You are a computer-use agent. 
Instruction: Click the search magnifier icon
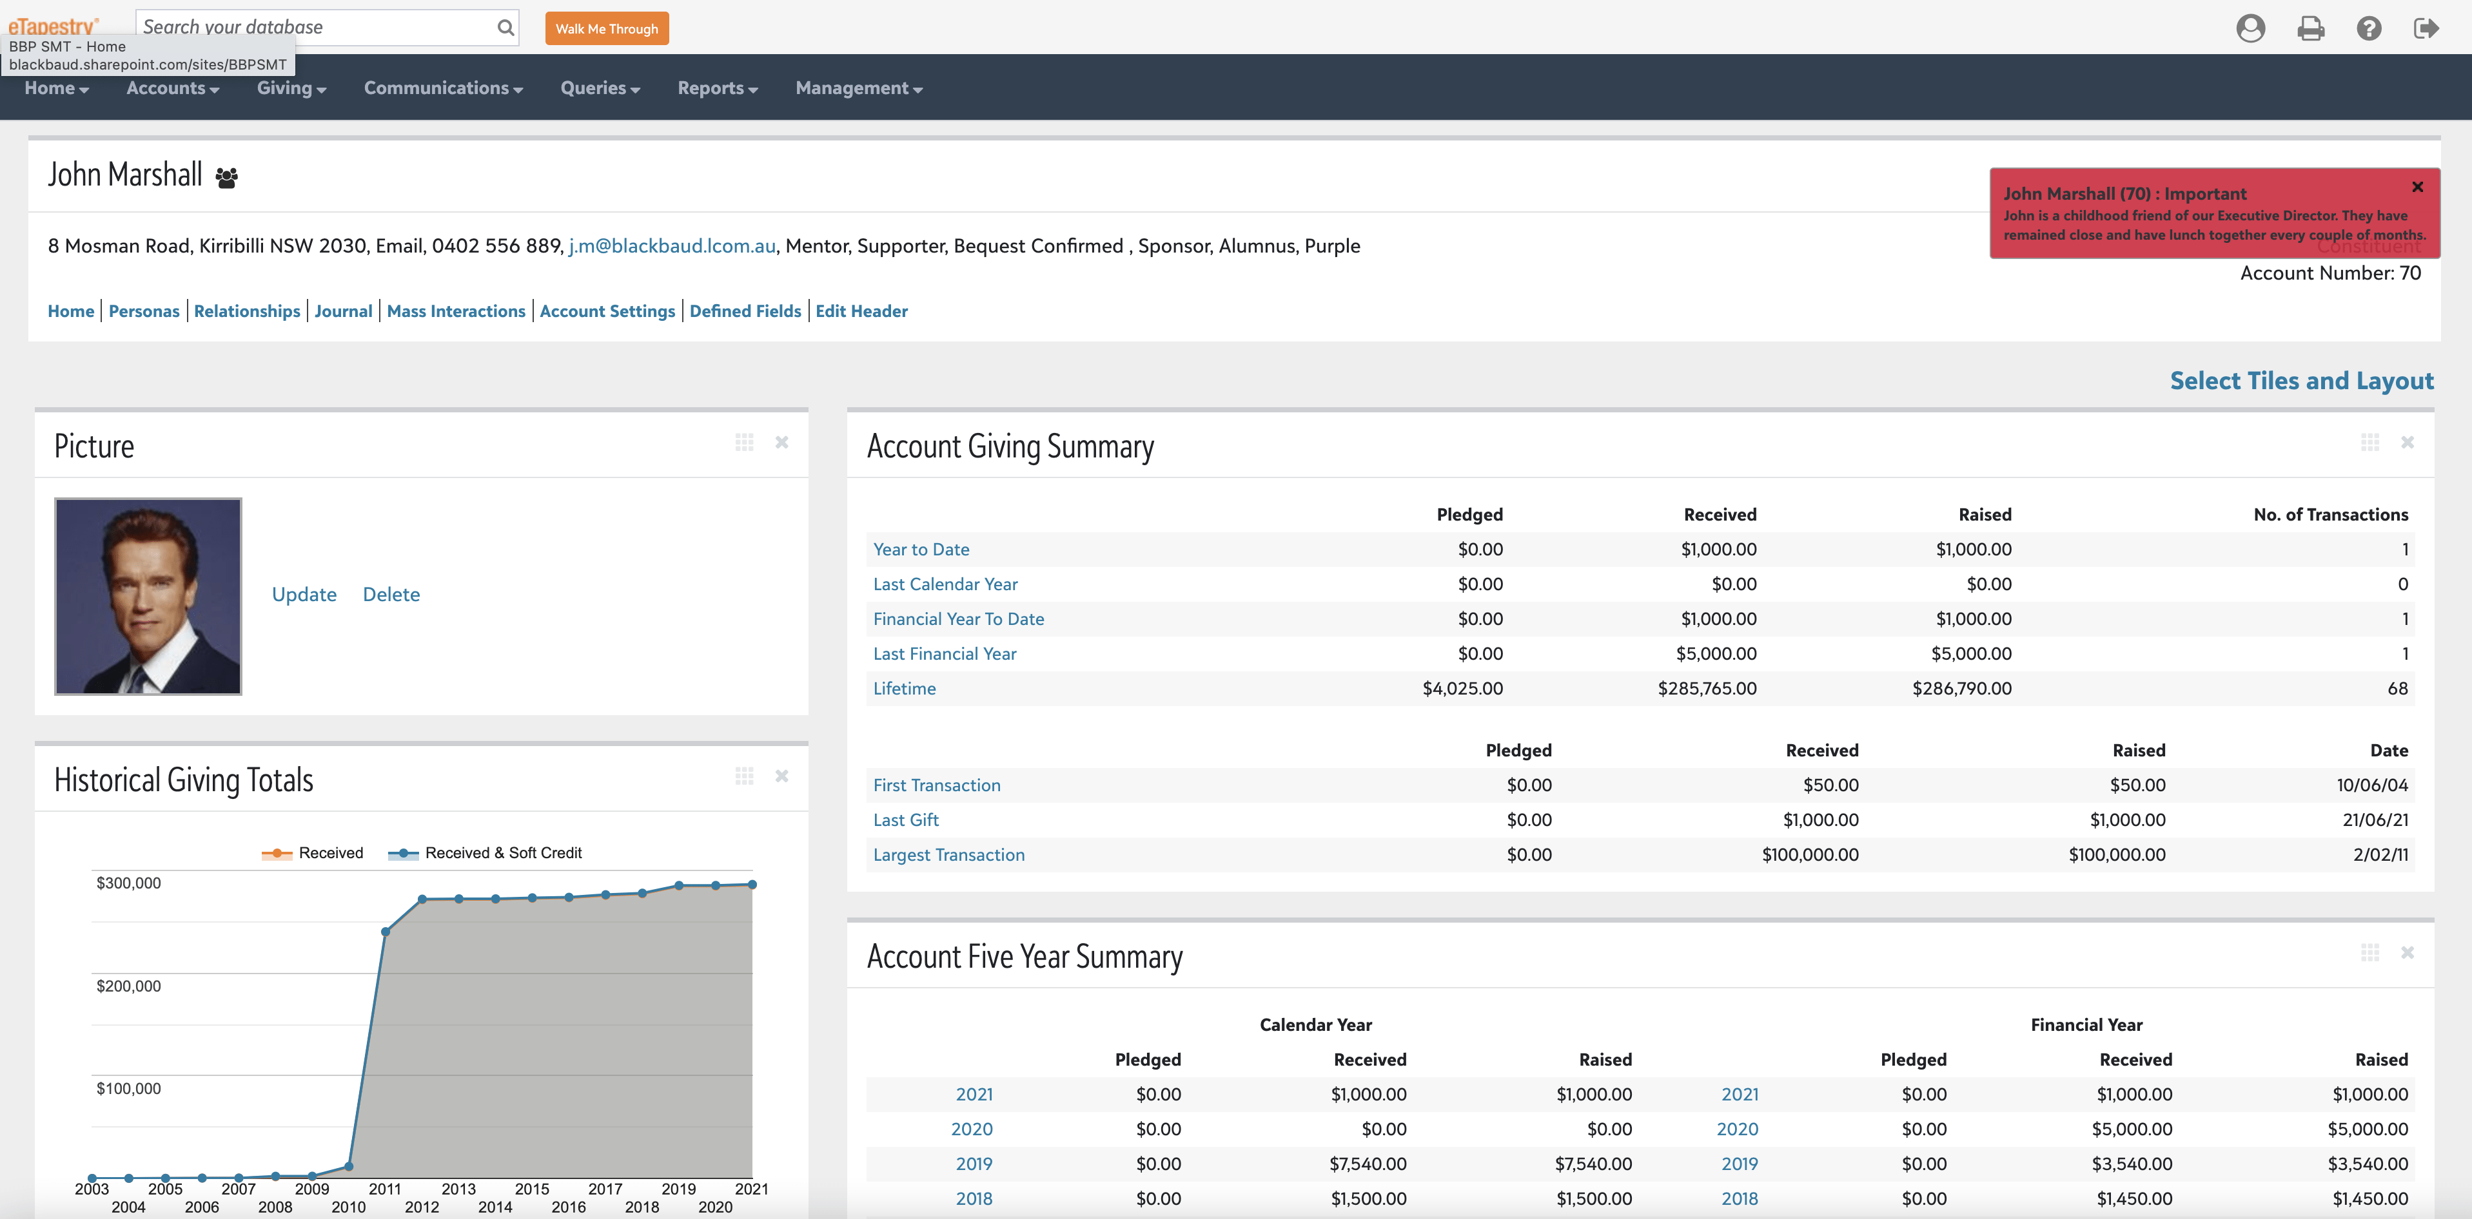click(505, 28)
